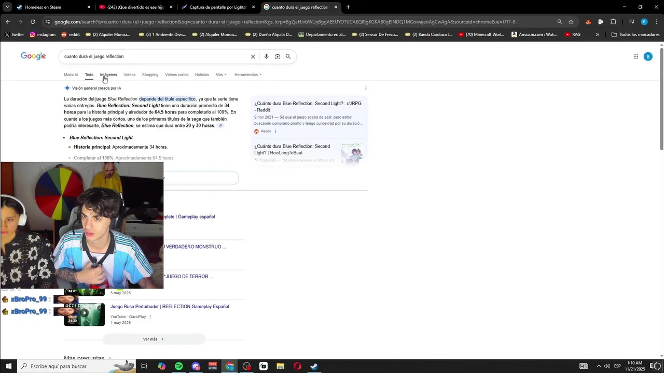
Task: Switch to Modo IA tab
Action: coord(71,75)
